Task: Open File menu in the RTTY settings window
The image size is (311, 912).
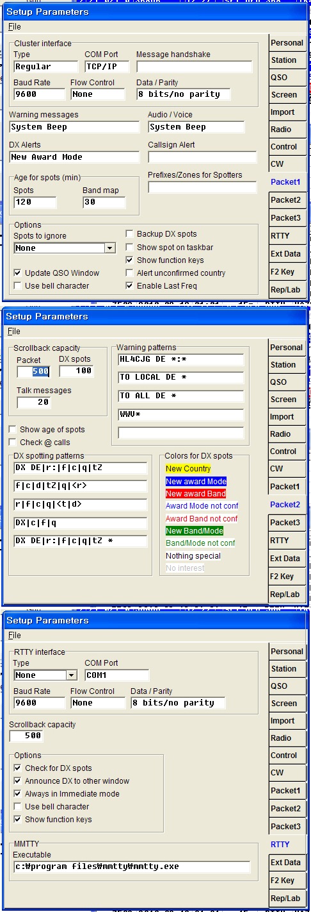Action: pyautogui.click(x=14, y=636)
